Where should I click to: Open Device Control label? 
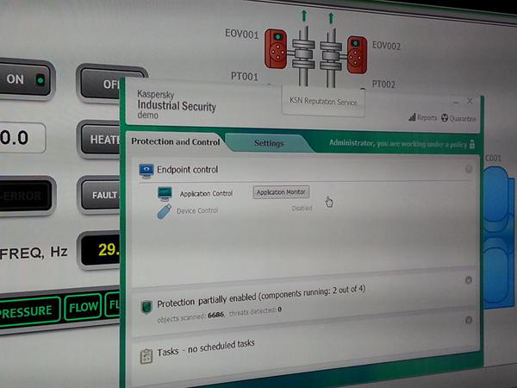(x=197, y=211)
